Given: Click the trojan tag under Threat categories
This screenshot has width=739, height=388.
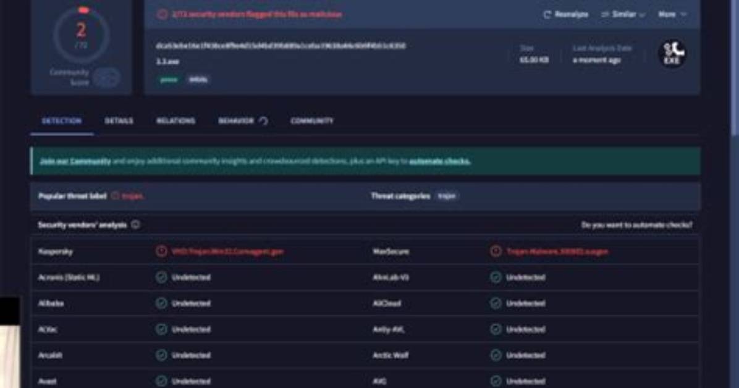Looking at the screenshot, I should coord(446,196).
